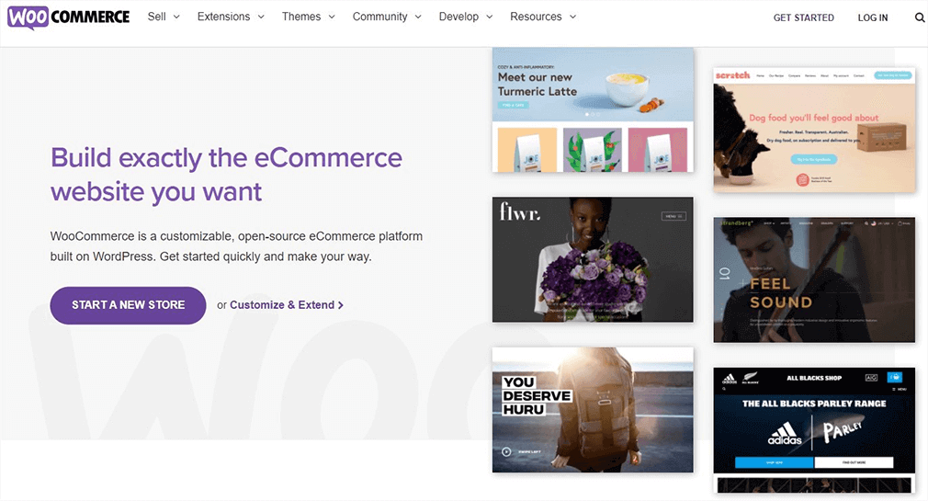928x501 pixels.
Task: Expand the chevron next to Resources
Action: coord(573,17)
